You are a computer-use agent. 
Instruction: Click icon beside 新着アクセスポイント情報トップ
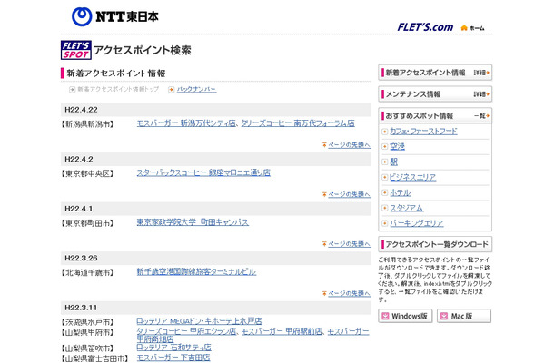72,90
